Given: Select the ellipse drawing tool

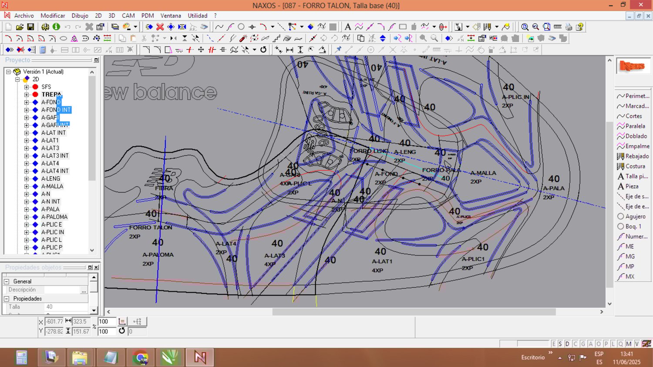Looking at the screenshot, I should pyautogui.click(x=63, y=38).
